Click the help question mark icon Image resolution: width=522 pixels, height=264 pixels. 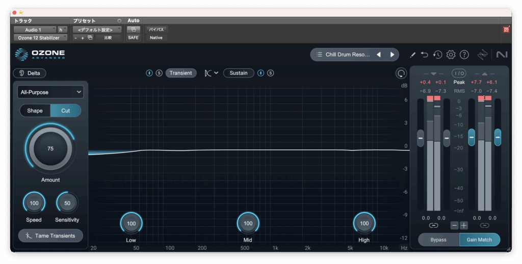point(464,55)
